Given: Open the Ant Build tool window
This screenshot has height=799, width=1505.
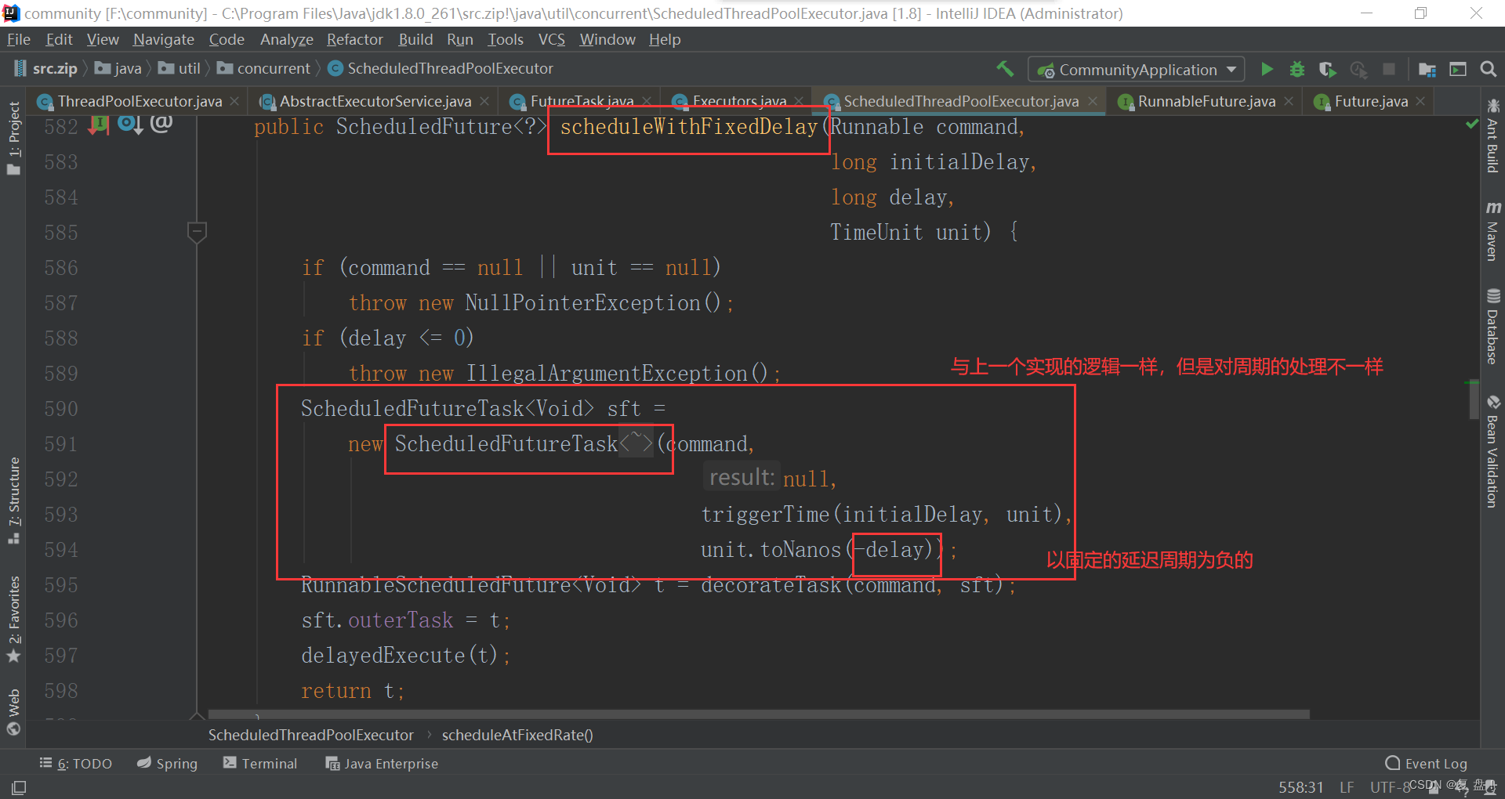Looking at the screenshot, I should pos(1492,136).
